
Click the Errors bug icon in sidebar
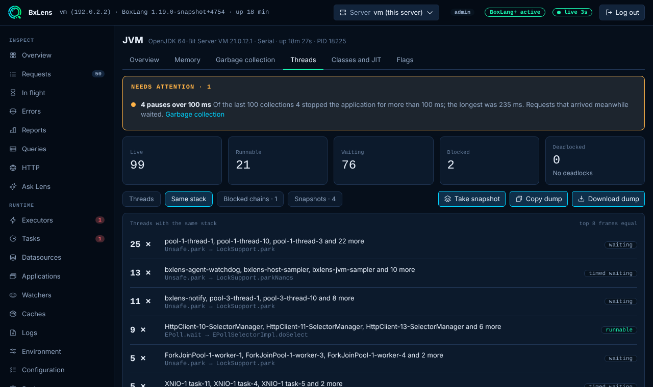click(x=13, y=111)
